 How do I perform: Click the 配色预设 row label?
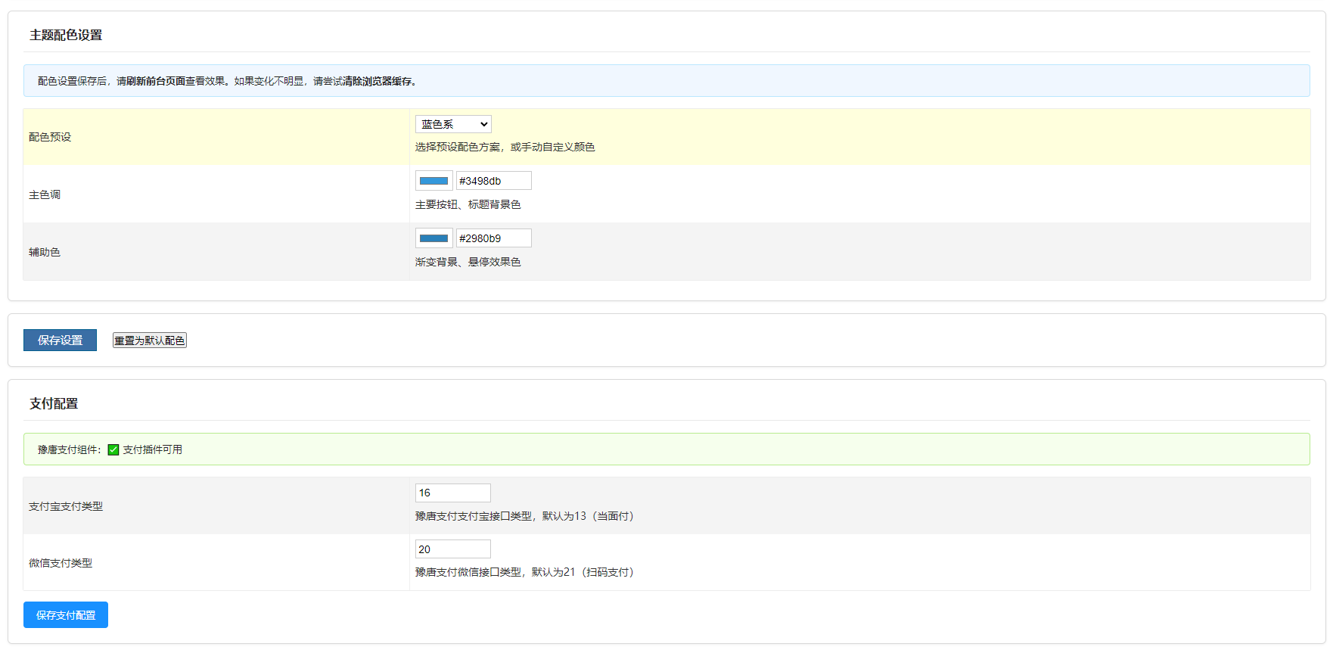[x=50, y=137]
